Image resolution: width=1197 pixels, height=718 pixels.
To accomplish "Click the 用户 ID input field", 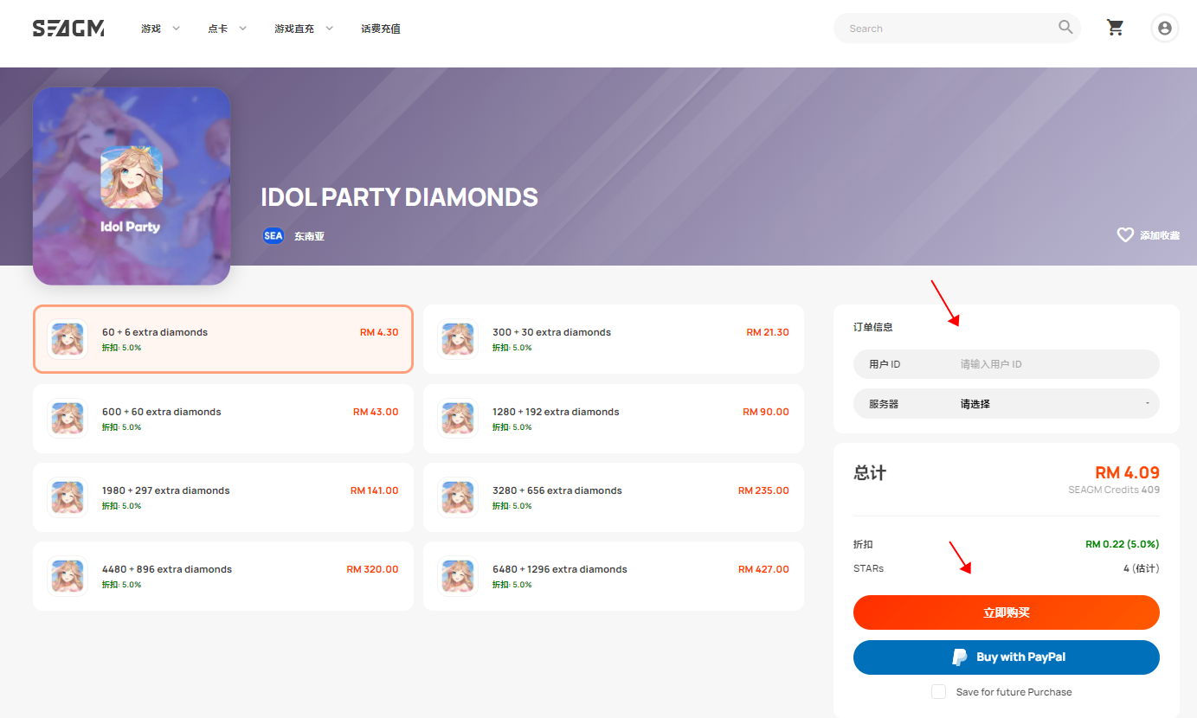I will (1007, 364).
